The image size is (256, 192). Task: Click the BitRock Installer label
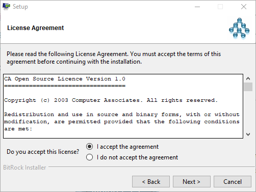[x=24, y=168]
